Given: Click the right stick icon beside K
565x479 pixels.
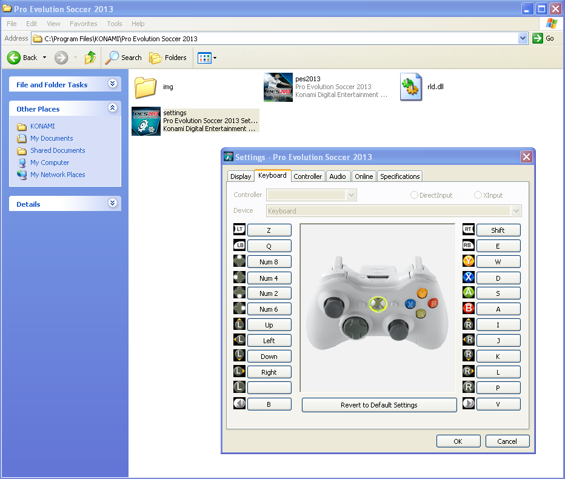Looking at the screenshot, I should [469, 355].
